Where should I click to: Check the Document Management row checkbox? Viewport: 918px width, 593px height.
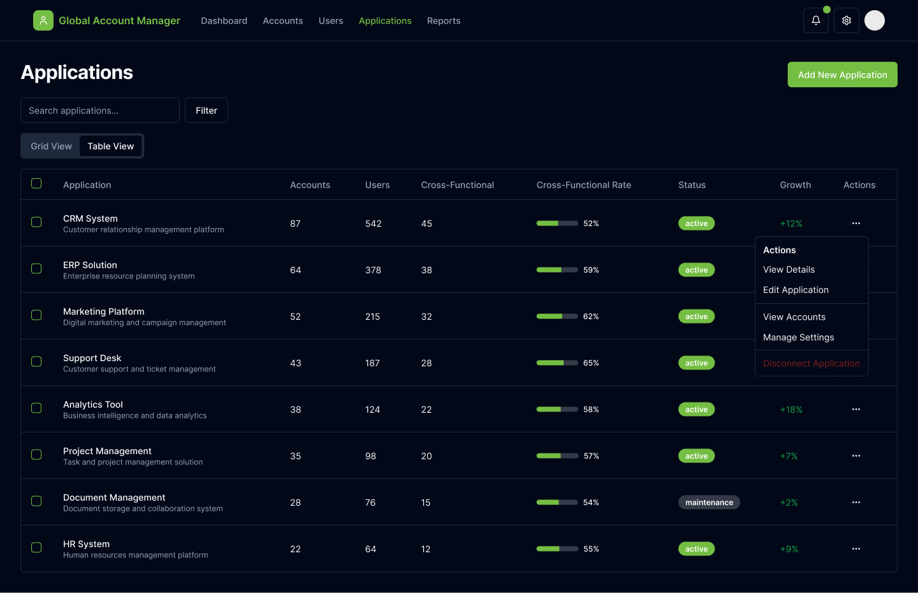pyautogui.click(x=36, y=501)
